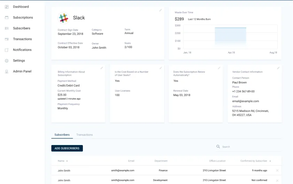Click the Dashboard sidebar icon
Viewport: 293px width, 184px height.
(x=7, y=7)
